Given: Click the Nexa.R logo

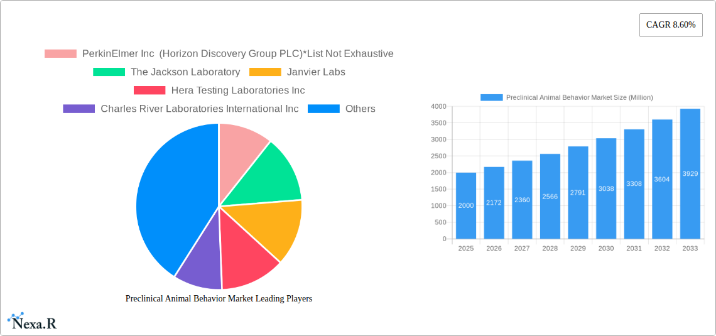Looking at the screenshot, I should pos(32,322).
